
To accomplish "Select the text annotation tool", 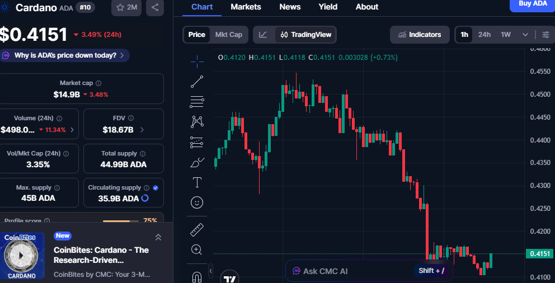I will pyautogui.click(x=197, y=182).
